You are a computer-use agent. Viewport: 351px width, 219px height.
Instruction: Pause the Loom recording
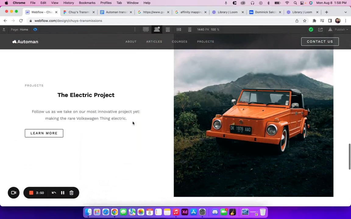point(63,193)
